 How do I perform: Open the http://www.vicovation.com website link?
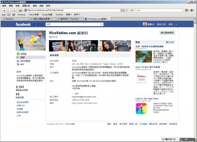[84, 103]
